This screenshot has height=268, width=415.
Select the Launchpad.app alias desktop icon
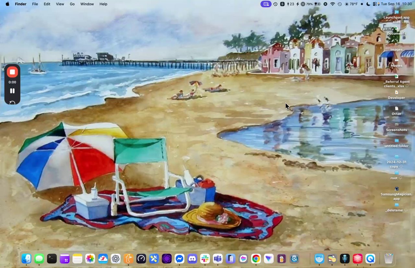(x=397, y=17)
